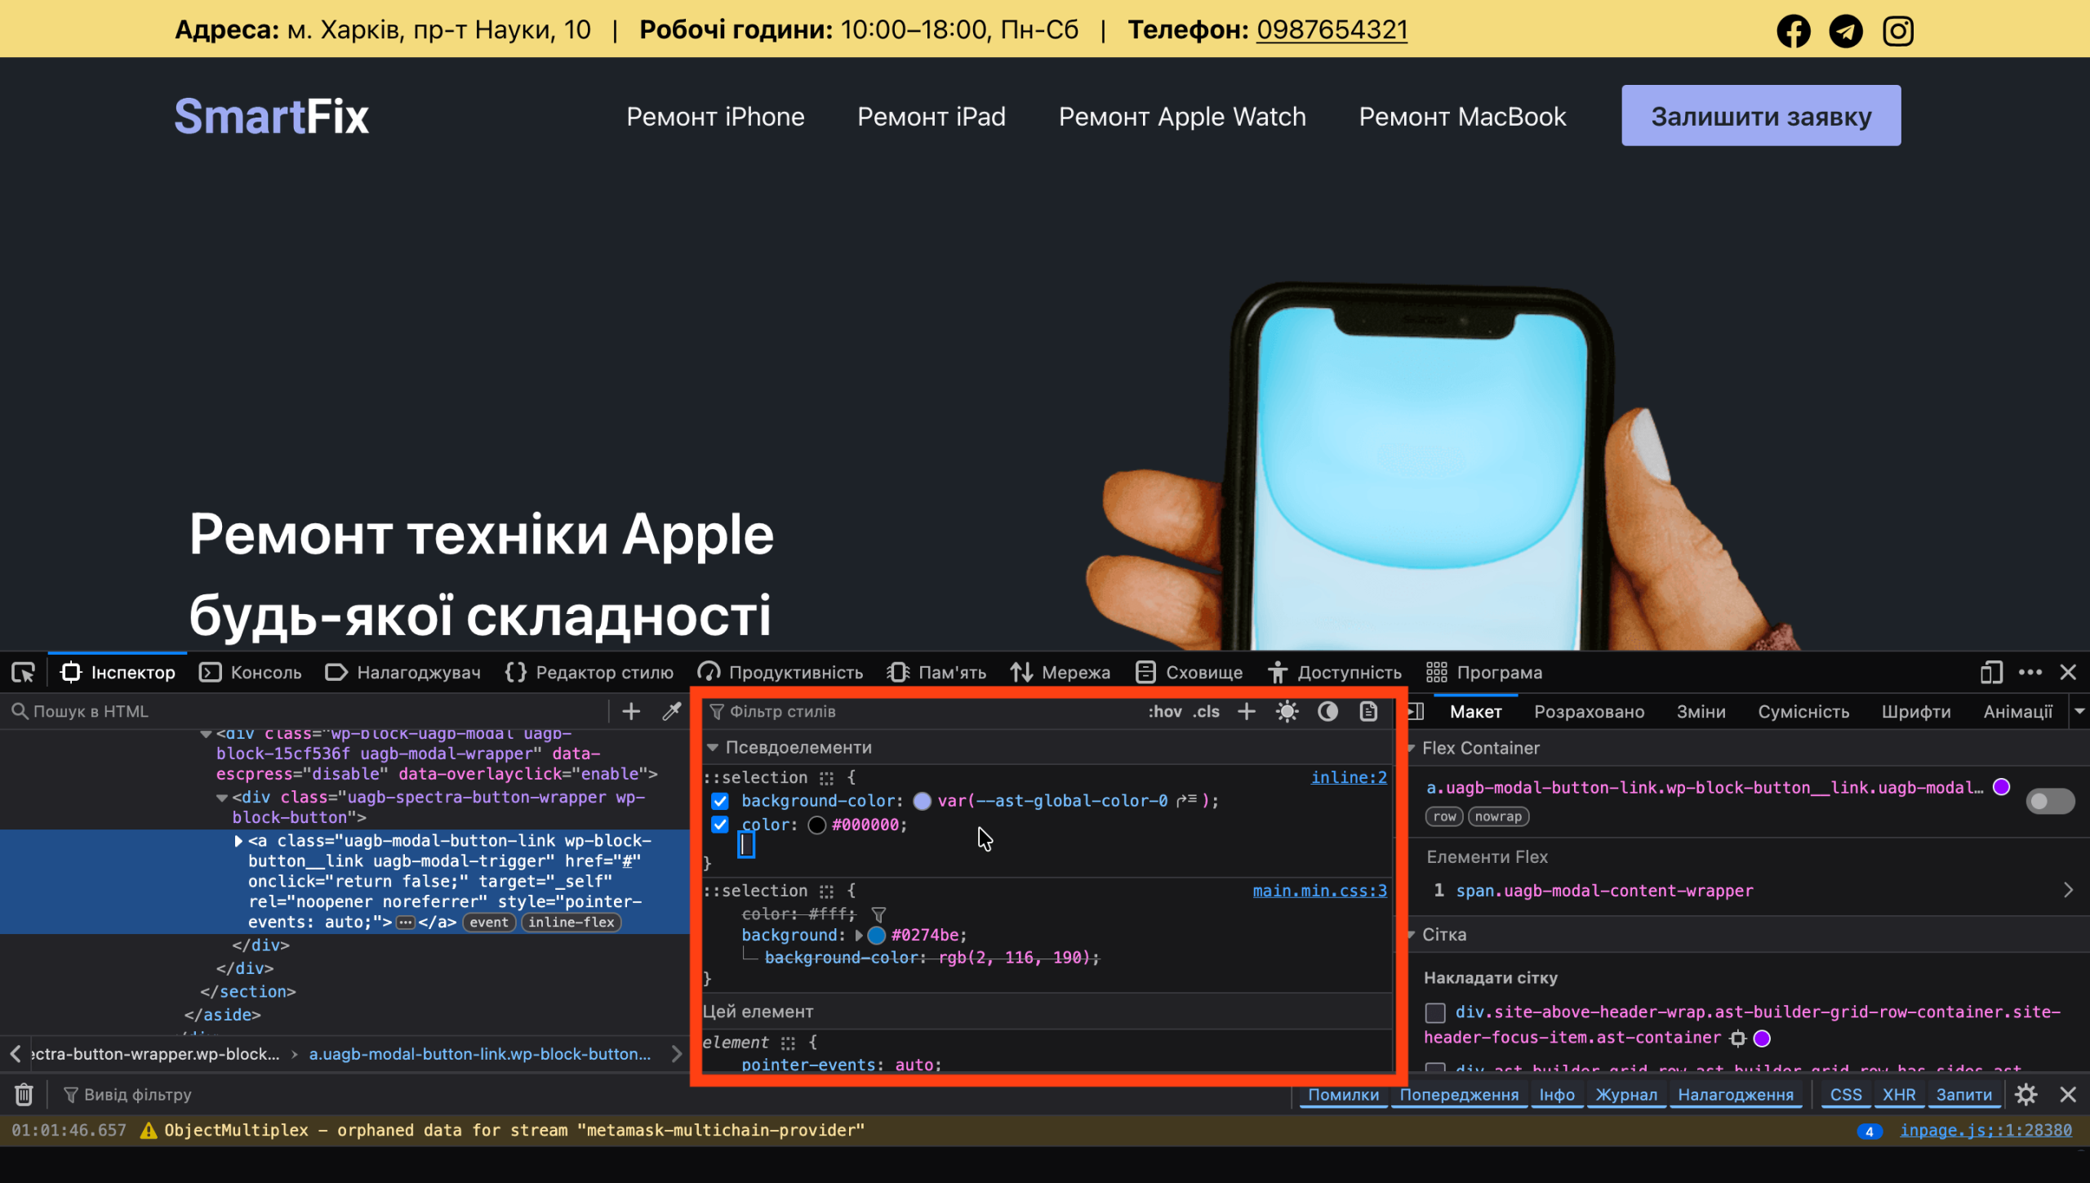Toggle print media simulation icon
Image resolution: width=2090 pixels, height=1183 pixels.
click(x=1368, y=711)
